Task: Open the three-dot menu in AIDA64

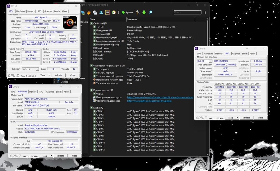Action: pyautogui.click(x=205, y=12)
